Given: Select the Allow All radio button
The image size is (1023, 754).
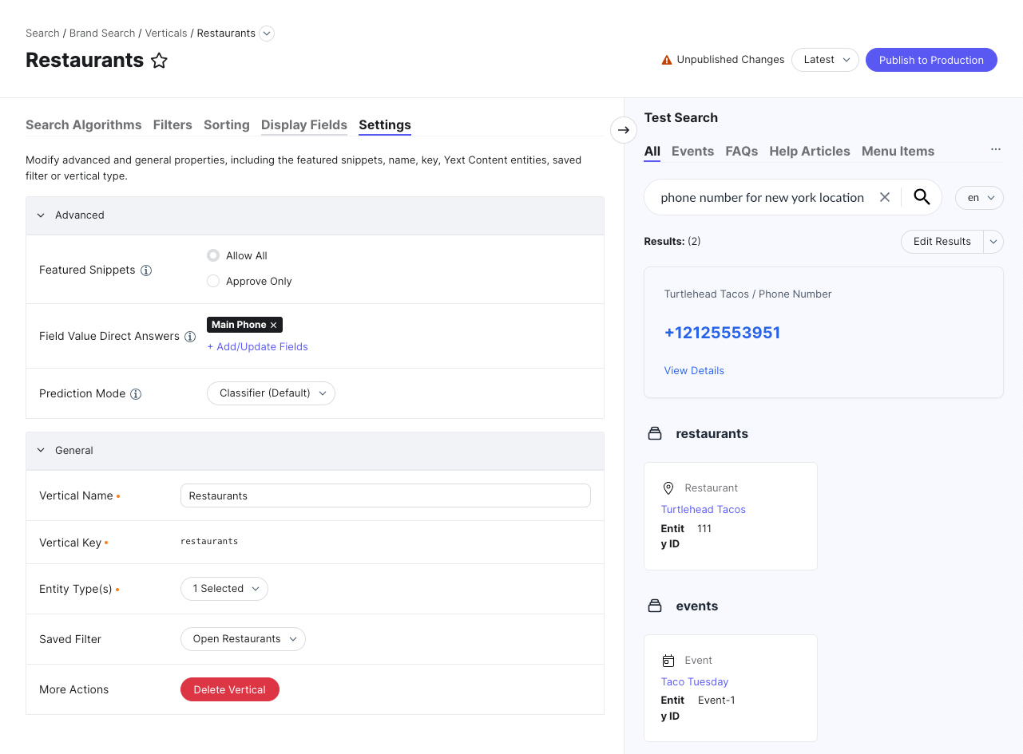Looking at the screenshot, I should click(213, 255).
